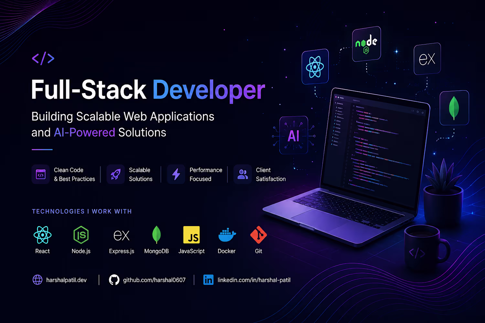The height and width of the screenshot is (323, 485).
Task: Click the "Full-Stack Developer" heading
Action: coord(148,90)
